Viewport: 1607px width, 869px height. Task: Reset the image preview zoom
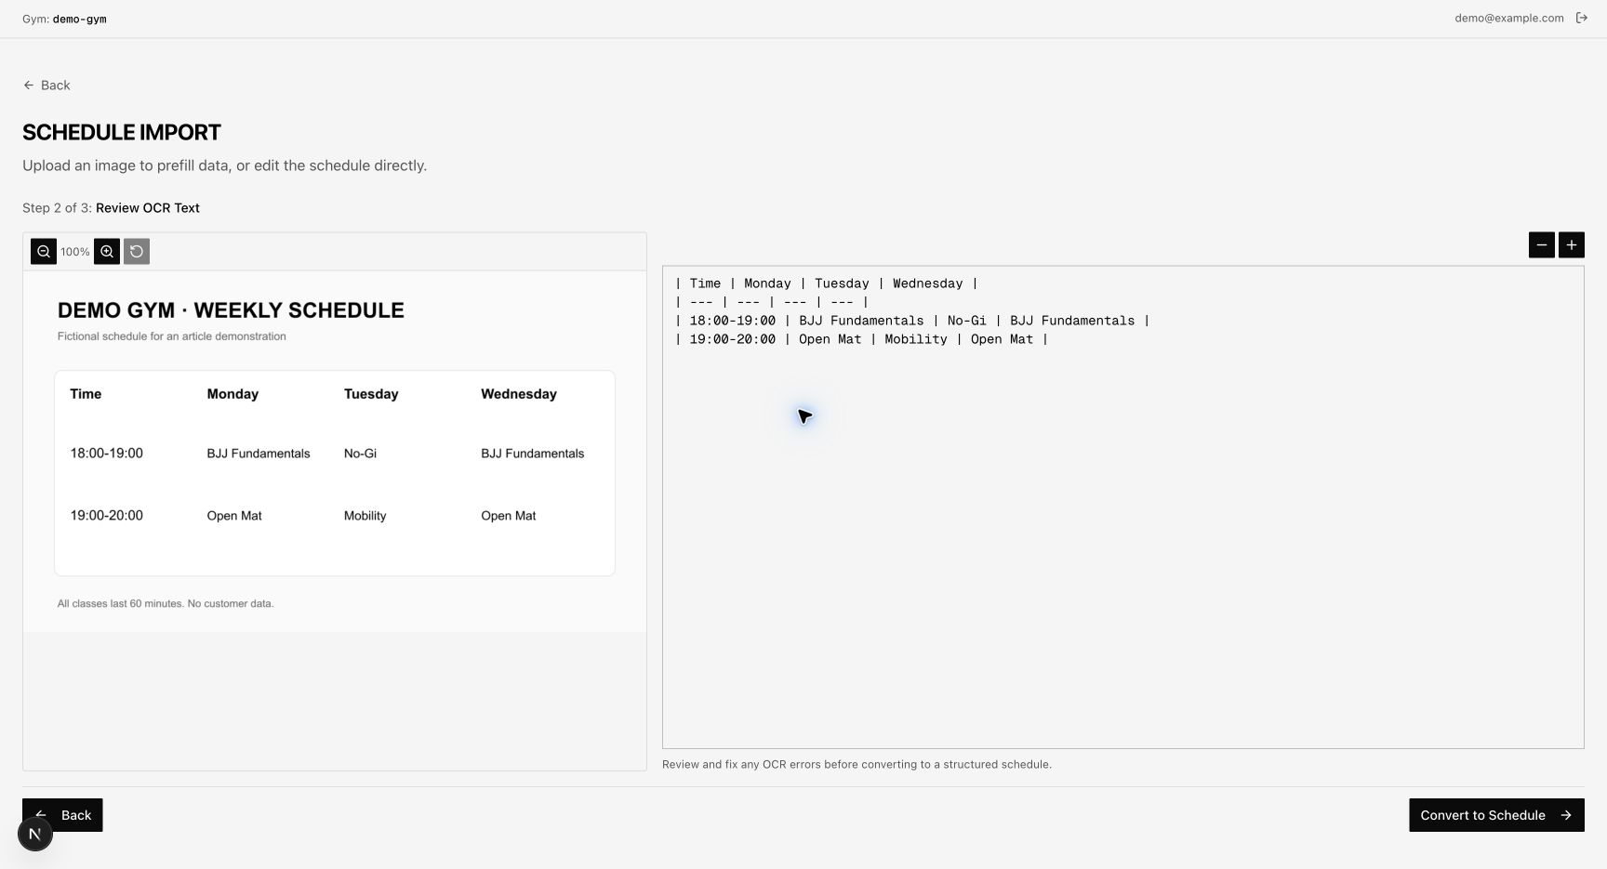click(x=137, y=252)
